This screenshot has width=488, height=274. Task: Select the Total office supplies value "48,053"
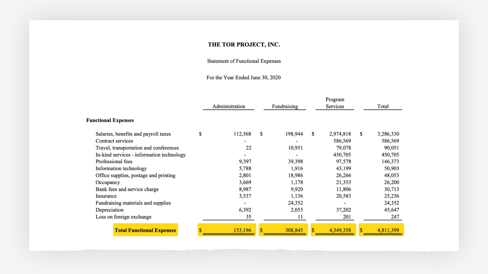pos(392,175)
